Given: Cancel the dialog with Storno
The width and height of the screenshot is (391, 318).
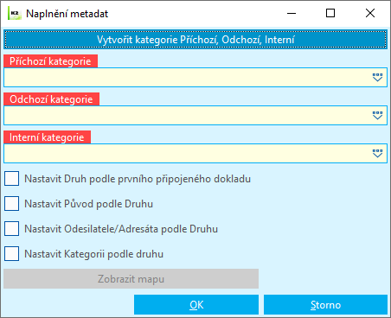Looking at the screenshot, I should [x=325, y=305].
